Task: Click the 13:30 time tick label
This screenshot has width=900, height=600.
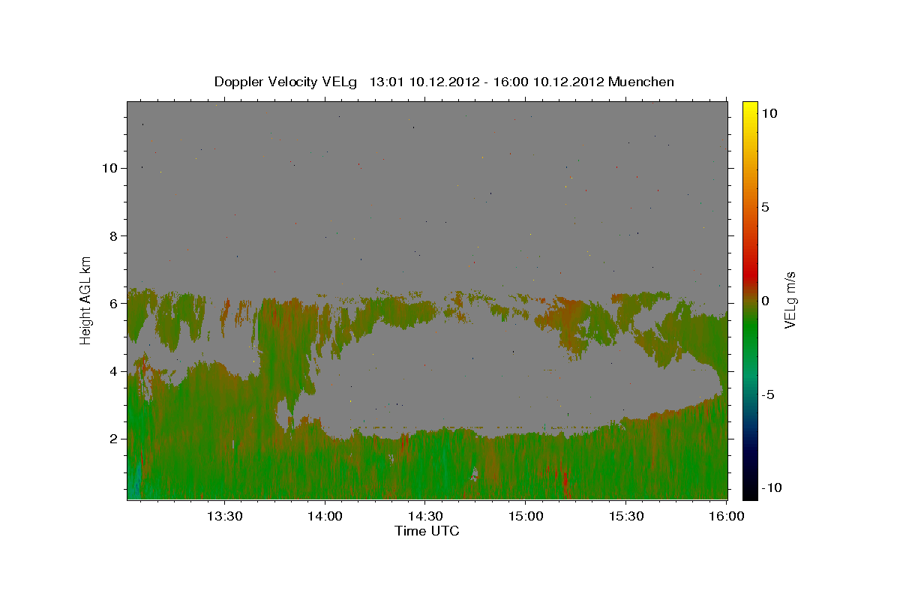Action: pyautogui.click(x=224, y=517)
